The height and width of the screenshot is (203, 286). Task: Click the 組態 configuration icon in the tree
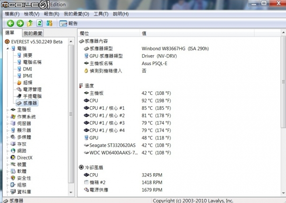pyautogui.click(x=13, y=185)
